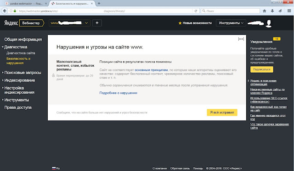Click the green padlock site security icon
294x171 pixels.
(x=15, y=11)
